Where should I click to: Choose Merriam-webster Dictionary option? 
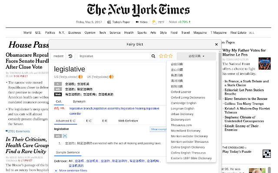click(189, 136)
